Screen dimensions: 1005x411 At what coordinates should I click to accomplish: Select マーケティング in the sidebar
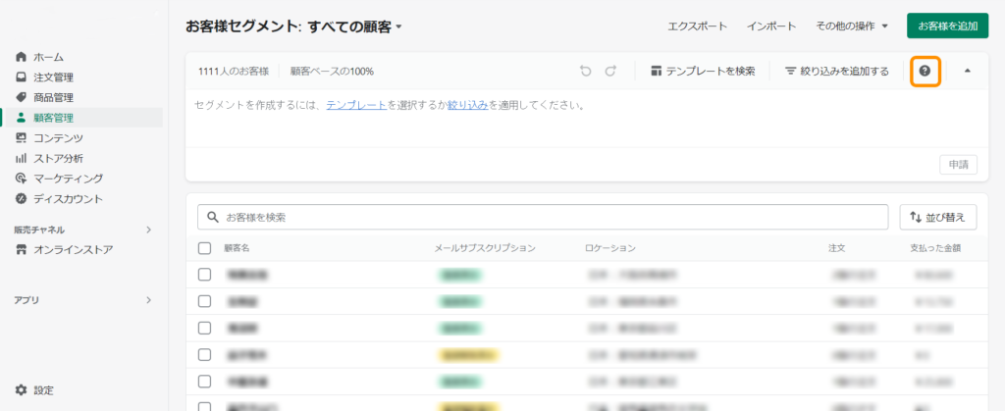(x=68, y=179)
